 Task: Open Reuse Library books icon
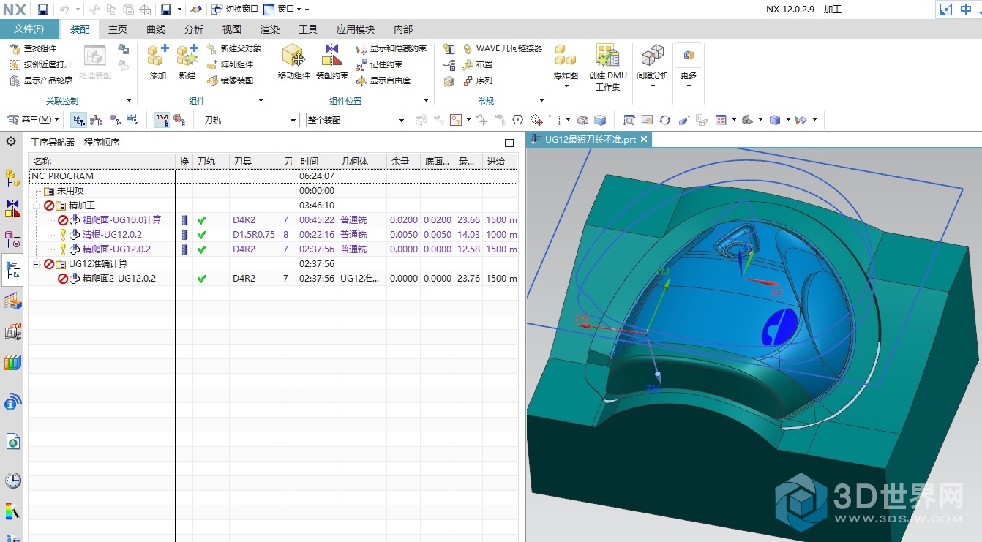[x=12, y=362]
